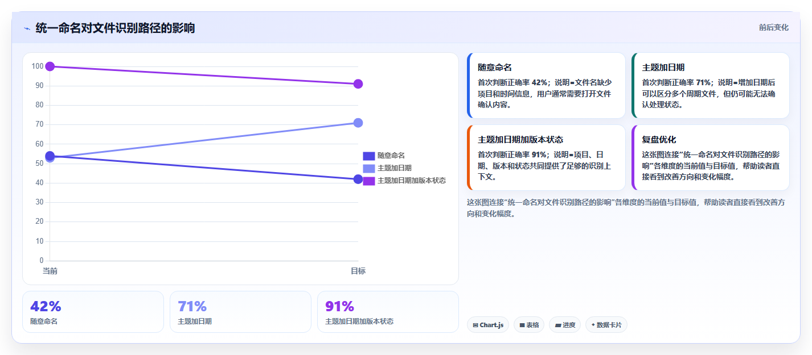
Task: Click y-axis tick label 100
Action: pos(38,66)
